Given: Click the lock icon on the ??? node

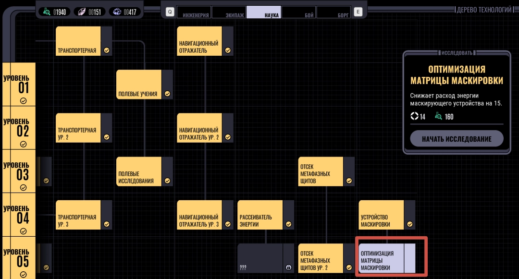Looking at the screenshot, I should [288, 267].
